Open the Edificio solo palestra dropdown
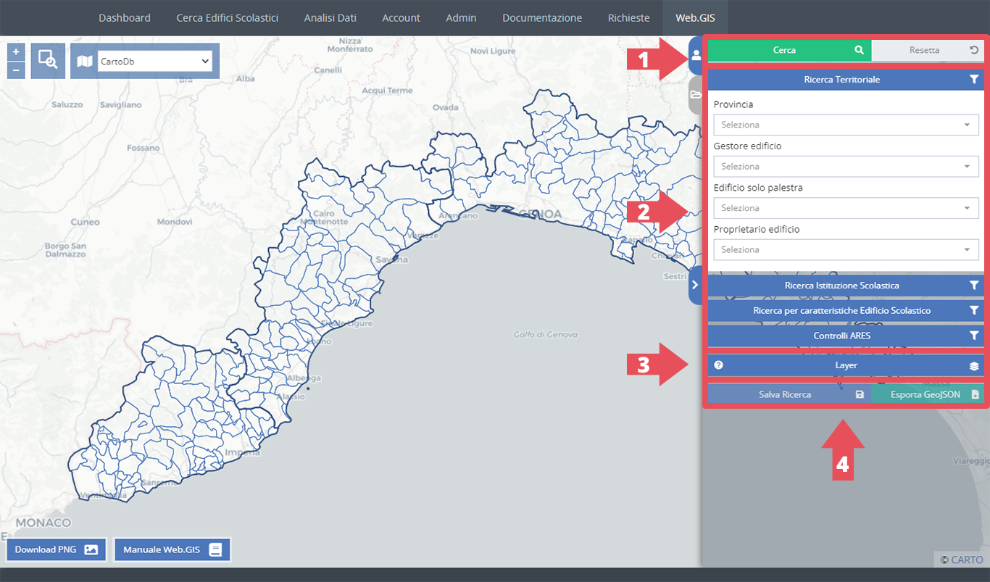 tap(846, 208)
